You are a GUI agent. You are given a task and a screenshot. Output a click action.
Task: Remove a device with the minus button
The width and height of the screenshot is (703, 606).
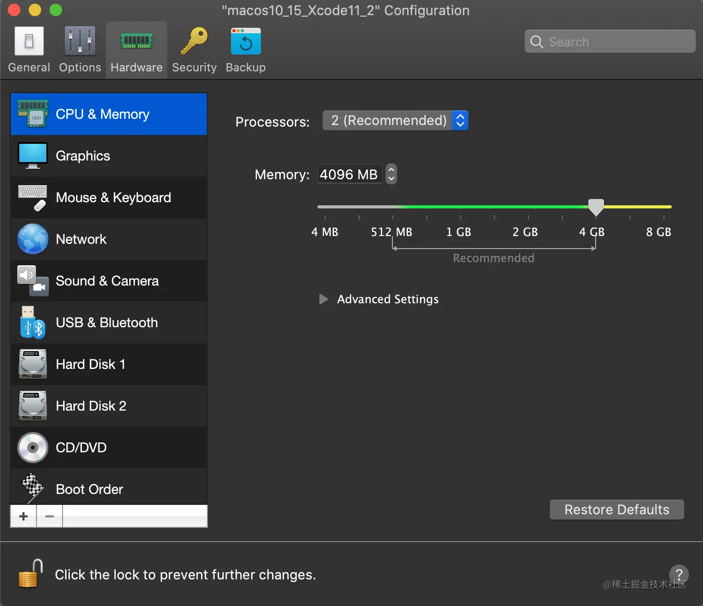50,516
